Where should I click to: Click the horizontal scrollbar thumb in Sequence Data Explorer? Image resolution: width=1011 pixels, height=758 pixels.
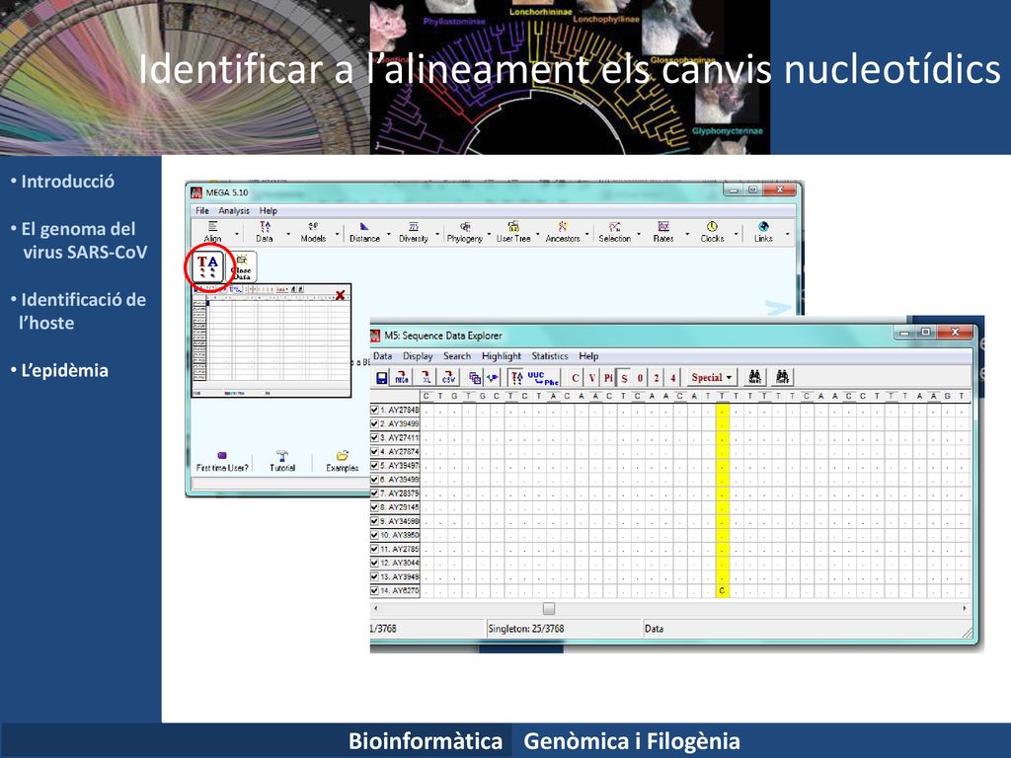click(549, 608)
